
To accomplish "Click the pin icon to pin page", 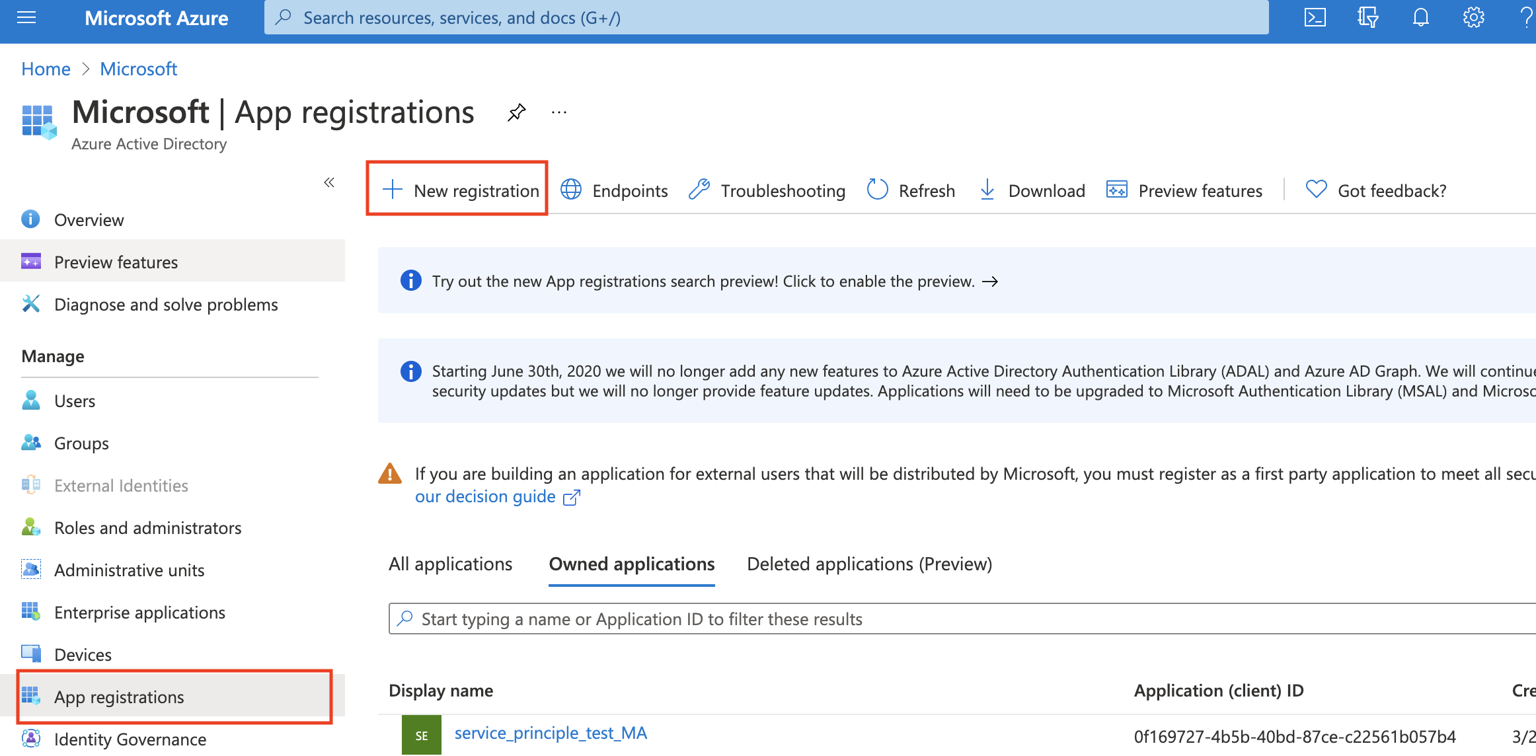I will pyautogui.click(x=516, y=112).
